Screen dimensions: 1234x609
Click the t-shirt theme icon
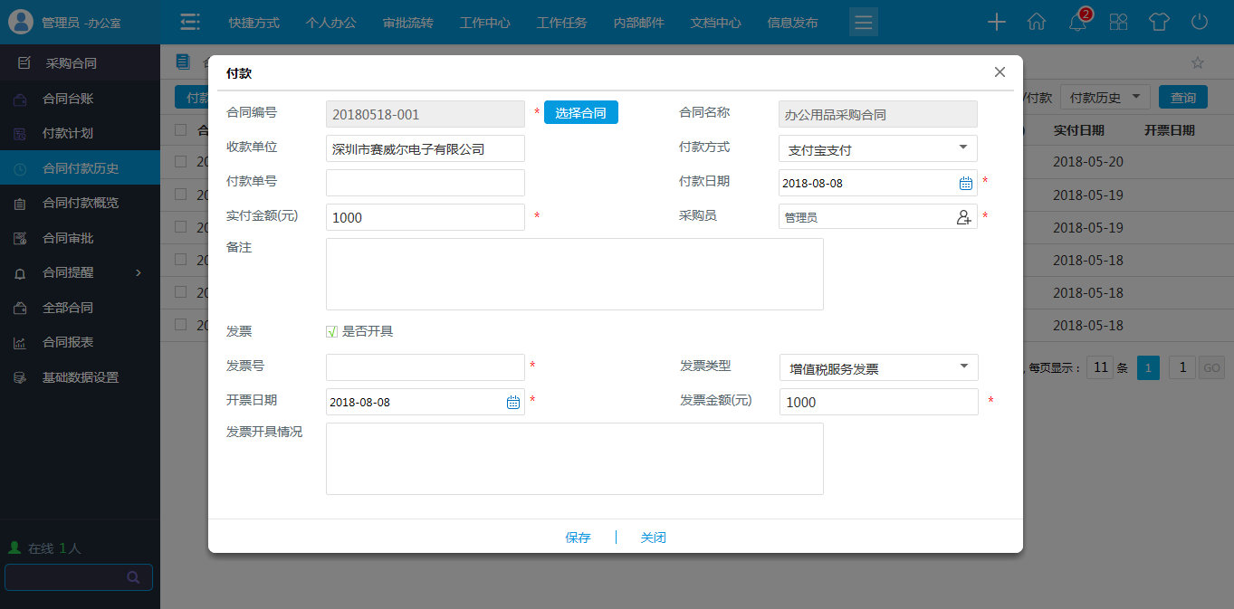pyautogui.click(x=1159, y=22)
